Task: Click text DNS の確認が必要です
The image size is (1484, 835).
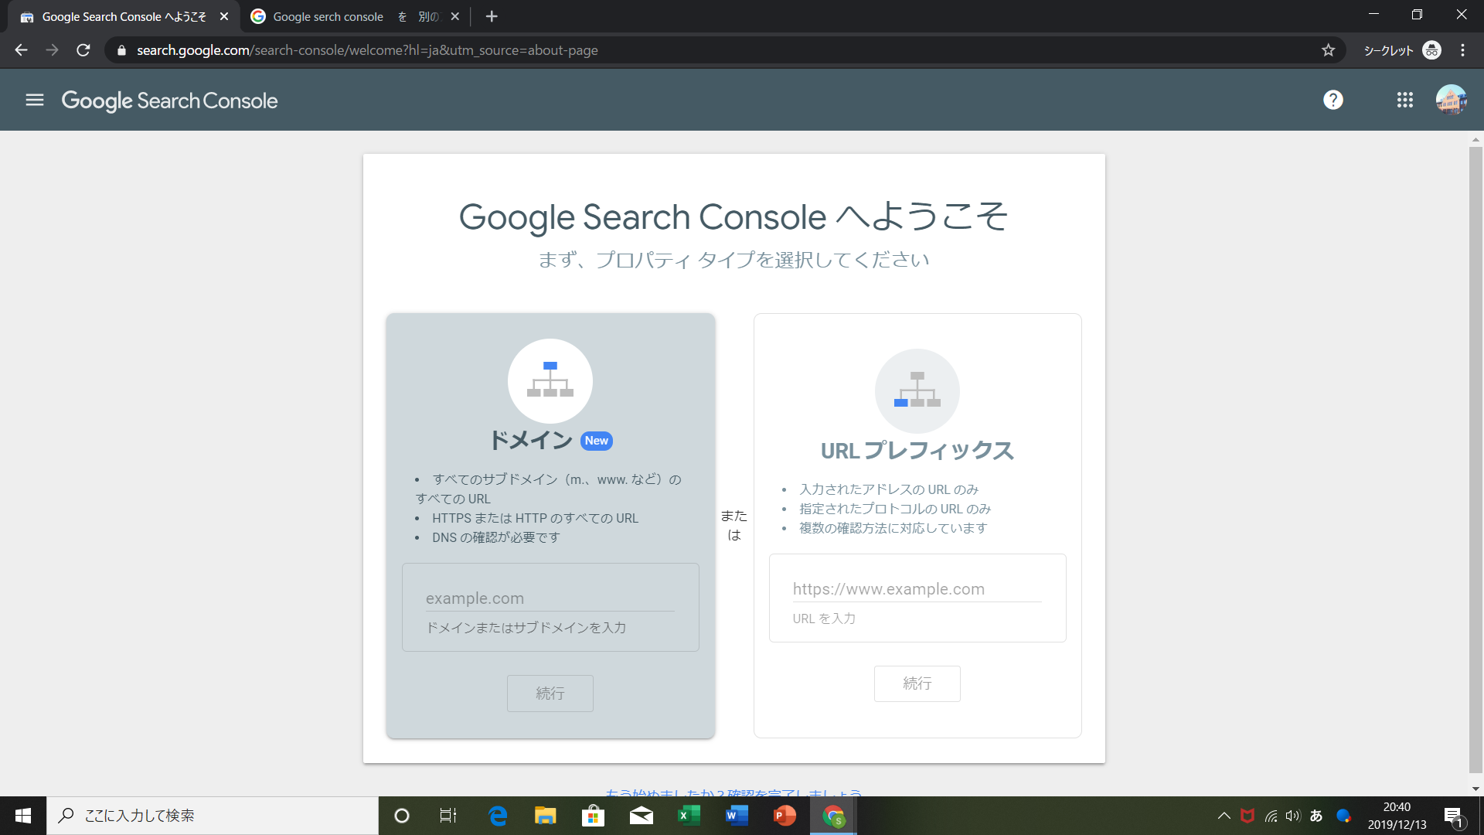Action: pos(495,537)
